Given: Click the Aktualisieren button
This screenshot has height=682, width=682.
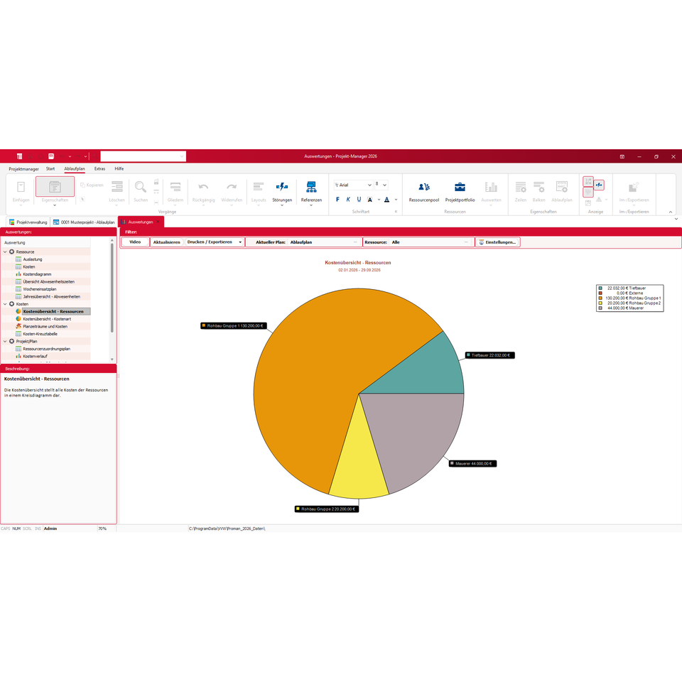Looking at the screenshot, I should 166,242.
